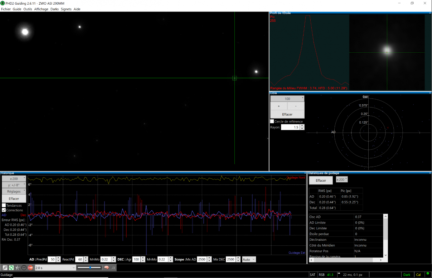Click the crosshair begin guiding icon
Screen dimensions: 432x278
point(24,268)
